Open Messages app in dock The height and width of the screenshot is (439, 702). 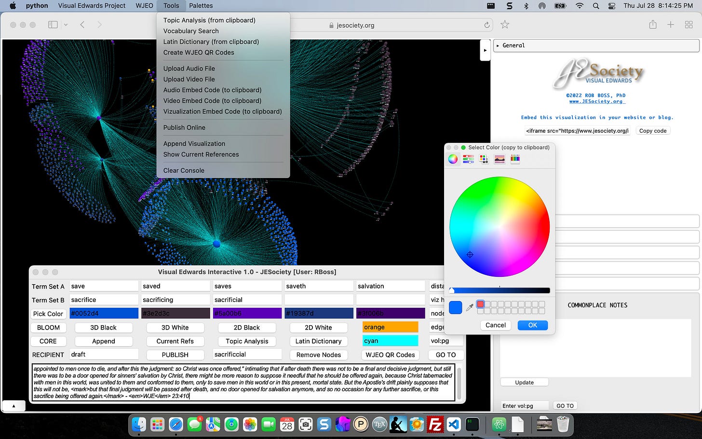(195, 425)
